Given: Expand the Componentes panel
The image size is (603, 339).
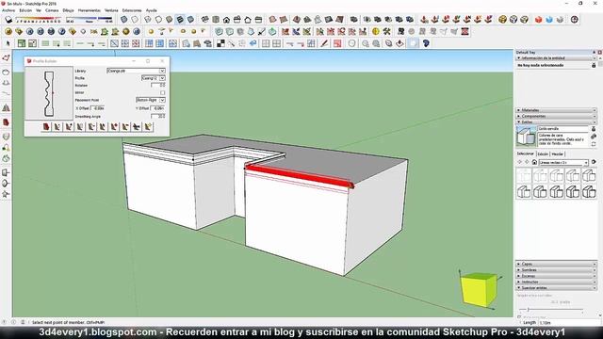Looking at the screenshot, I should tap(556, 116).
